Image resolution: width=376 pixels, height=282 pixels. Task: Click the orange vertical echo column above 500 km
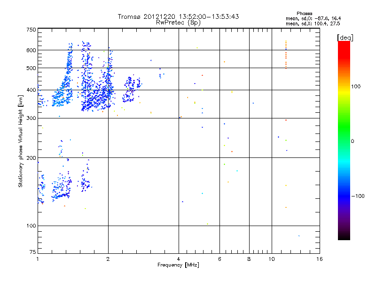[286, 55]
